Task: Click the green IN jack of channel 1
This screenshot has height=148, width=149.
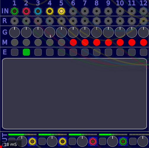Action: (15, 11)
